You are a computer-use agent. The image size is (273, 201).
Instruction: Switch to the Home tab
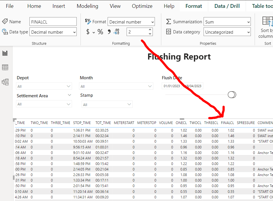click(x=34, y=6)
